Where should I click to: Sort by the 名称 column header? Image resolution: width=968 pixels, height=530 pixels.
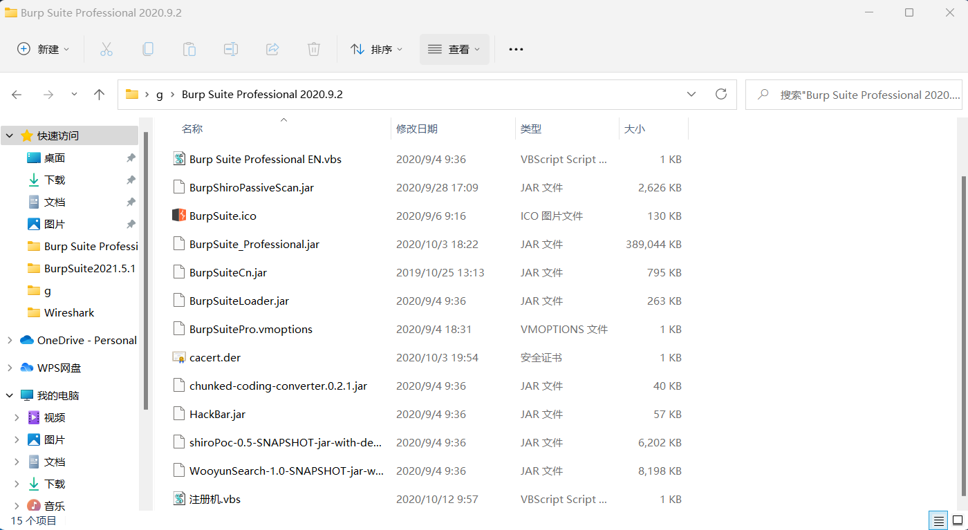click(192, 129)
